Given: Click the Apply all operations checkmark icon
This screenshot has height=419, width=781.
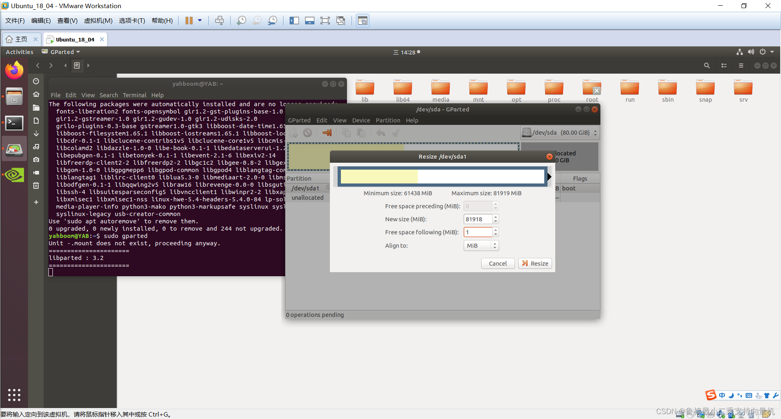Looking at the screenshot, I should tap(396, 133).
